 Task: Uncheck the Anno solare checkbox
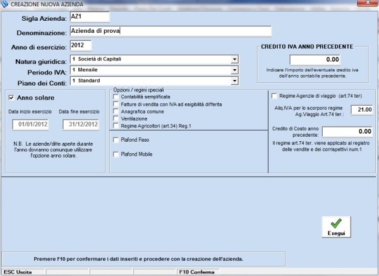(x=11, y=98)
